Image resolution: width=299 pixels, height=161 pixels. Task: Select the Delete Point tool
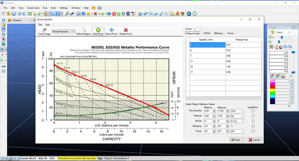click(x=126, y=31)
